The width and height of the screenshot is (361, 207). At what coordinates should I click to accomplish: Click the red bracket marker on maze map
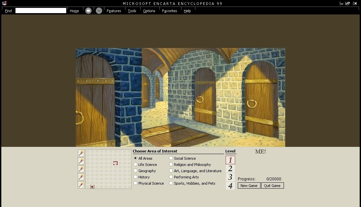[x=116, y=163]
